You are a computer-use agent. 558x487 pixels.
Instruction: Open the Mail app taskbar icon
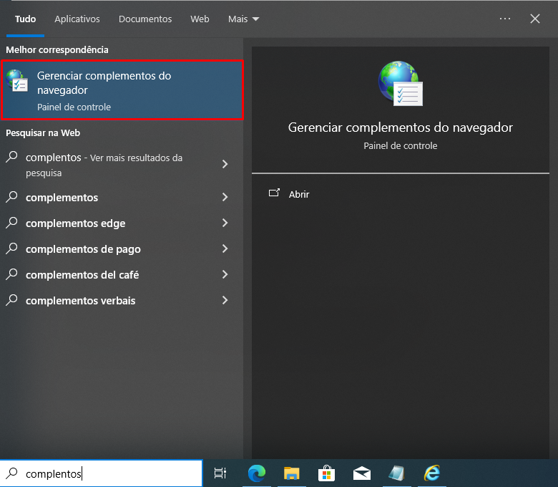361,474
